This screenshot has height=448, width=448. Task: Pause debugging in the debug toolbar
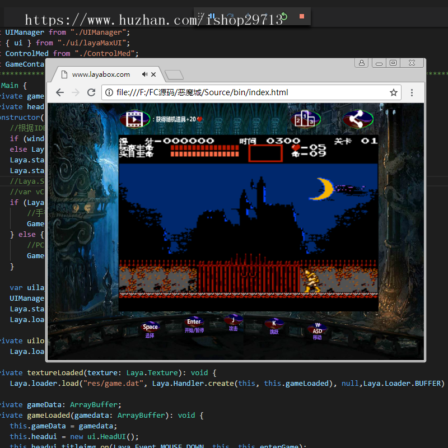coord(212,16)
